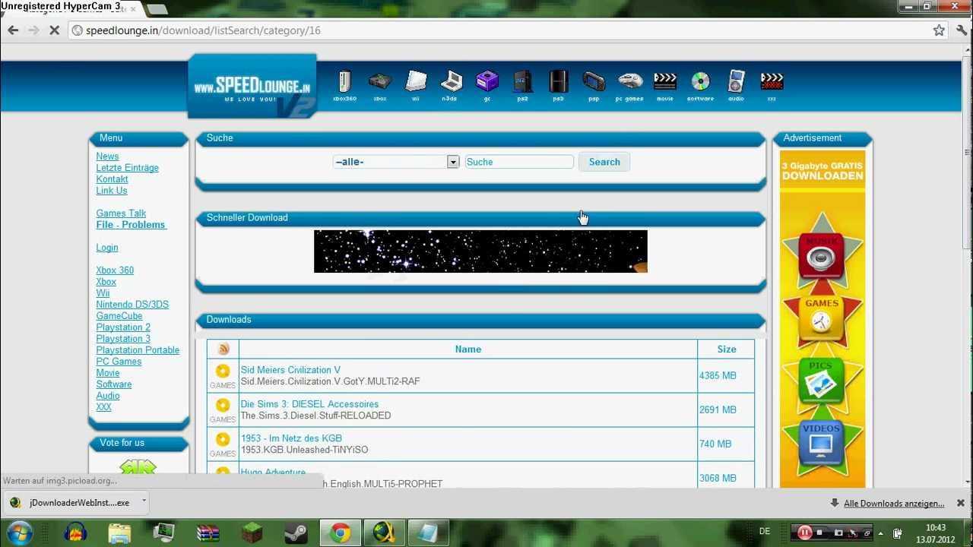Stop page loading with the X button

[55, 30]
